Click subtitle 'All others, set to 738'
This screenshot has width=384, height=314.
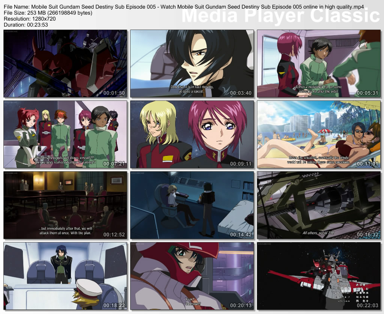[318, 233]
